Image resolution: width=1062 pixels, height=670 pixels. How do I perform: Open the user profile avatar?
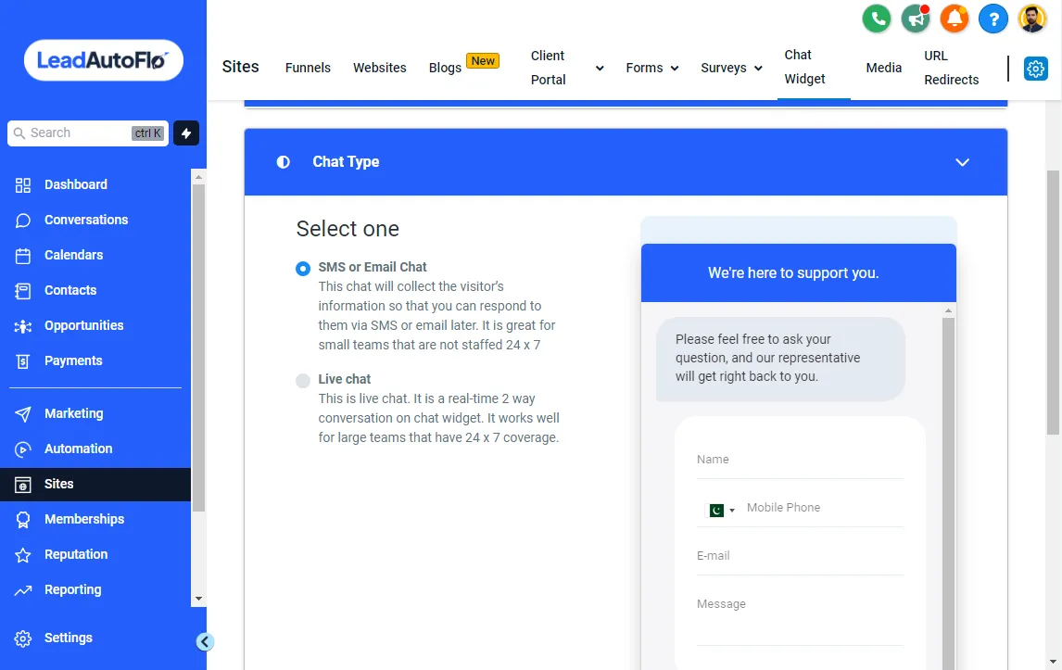[1032, 19]
